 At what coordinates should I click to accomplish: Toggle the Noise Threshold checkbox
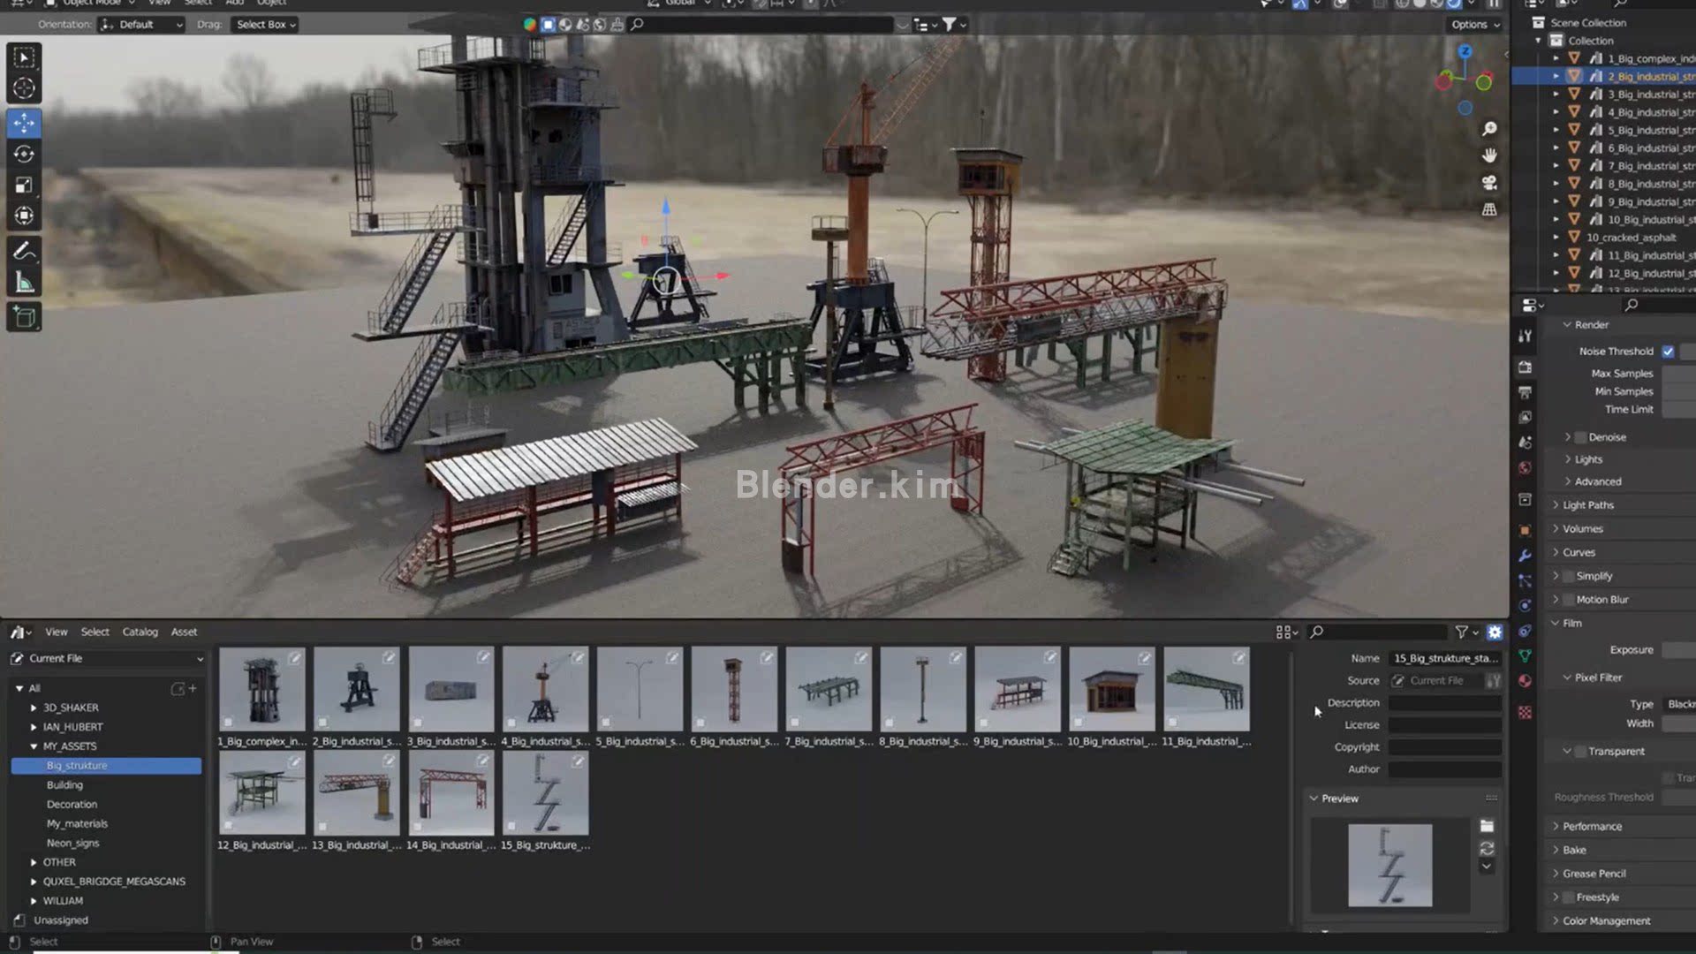tap(1668, 352)
